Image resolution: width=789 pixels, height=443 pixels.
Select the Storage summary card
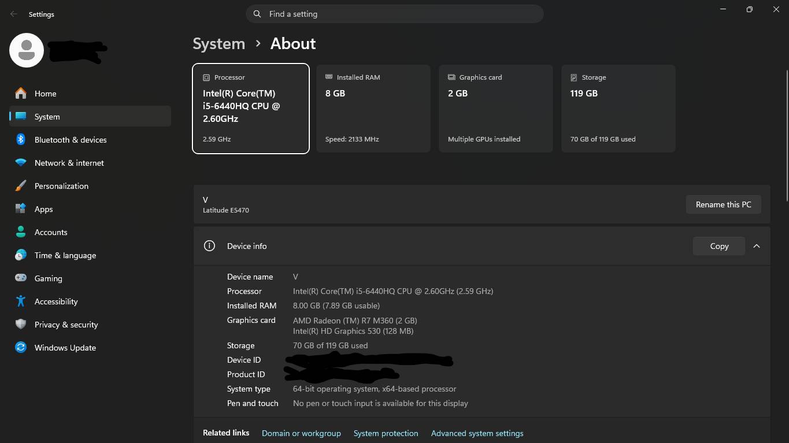coord(618,109)
